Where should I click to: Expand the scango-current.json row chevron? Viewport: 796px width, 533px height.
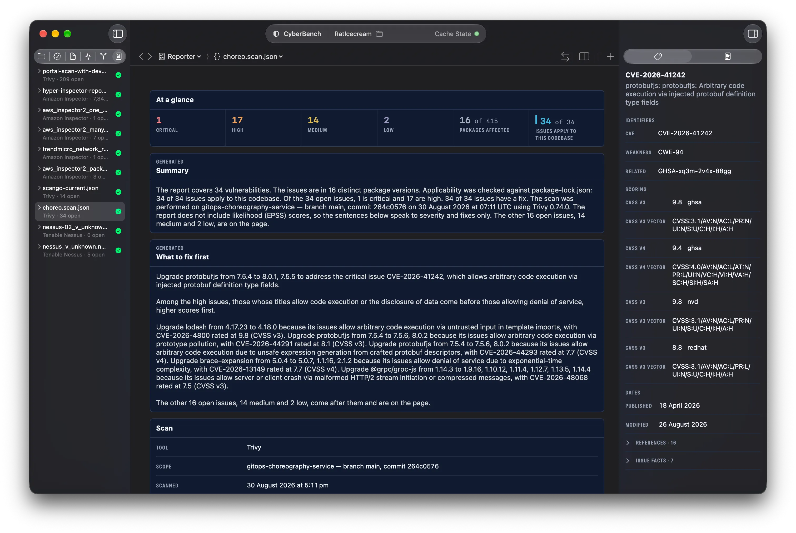[39, 188]
